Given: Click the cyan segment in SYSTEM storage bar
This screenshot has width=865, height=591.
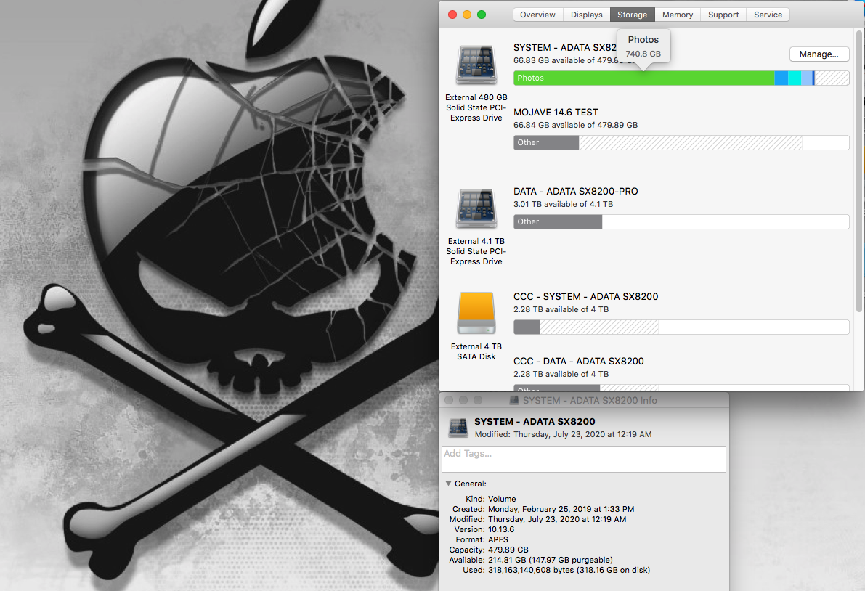Looking at the screenshot, I should click(795, 78).
